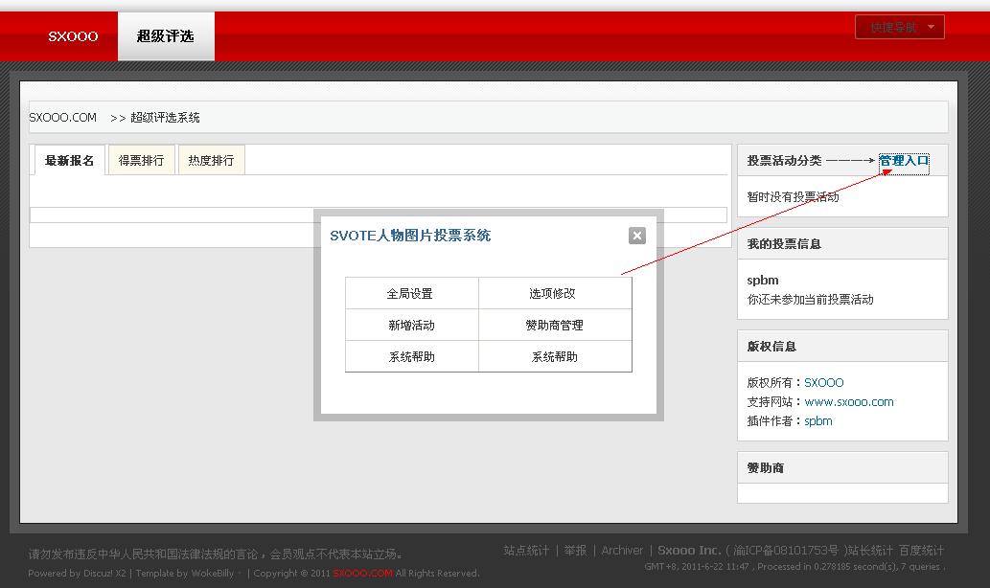
Task: Click the 管理入口 admin entrance link
Action: pyautogui.click(x=902, y=160)
